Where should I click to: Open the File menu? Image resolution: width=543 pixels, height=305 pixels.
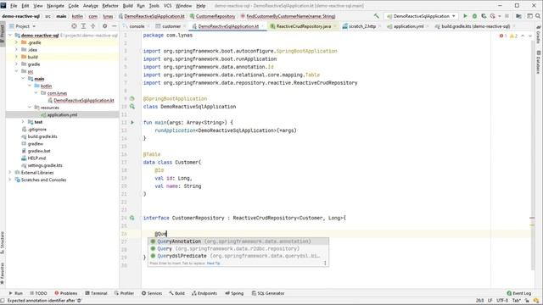point(14,6)
